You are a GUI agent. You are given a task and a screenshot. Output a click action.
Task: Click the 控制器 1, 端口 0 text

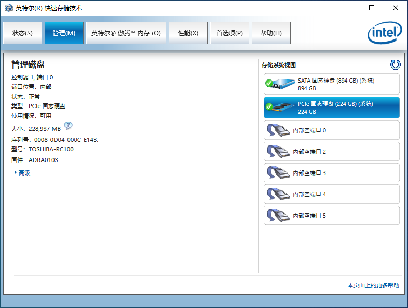[x=32, y=77]
